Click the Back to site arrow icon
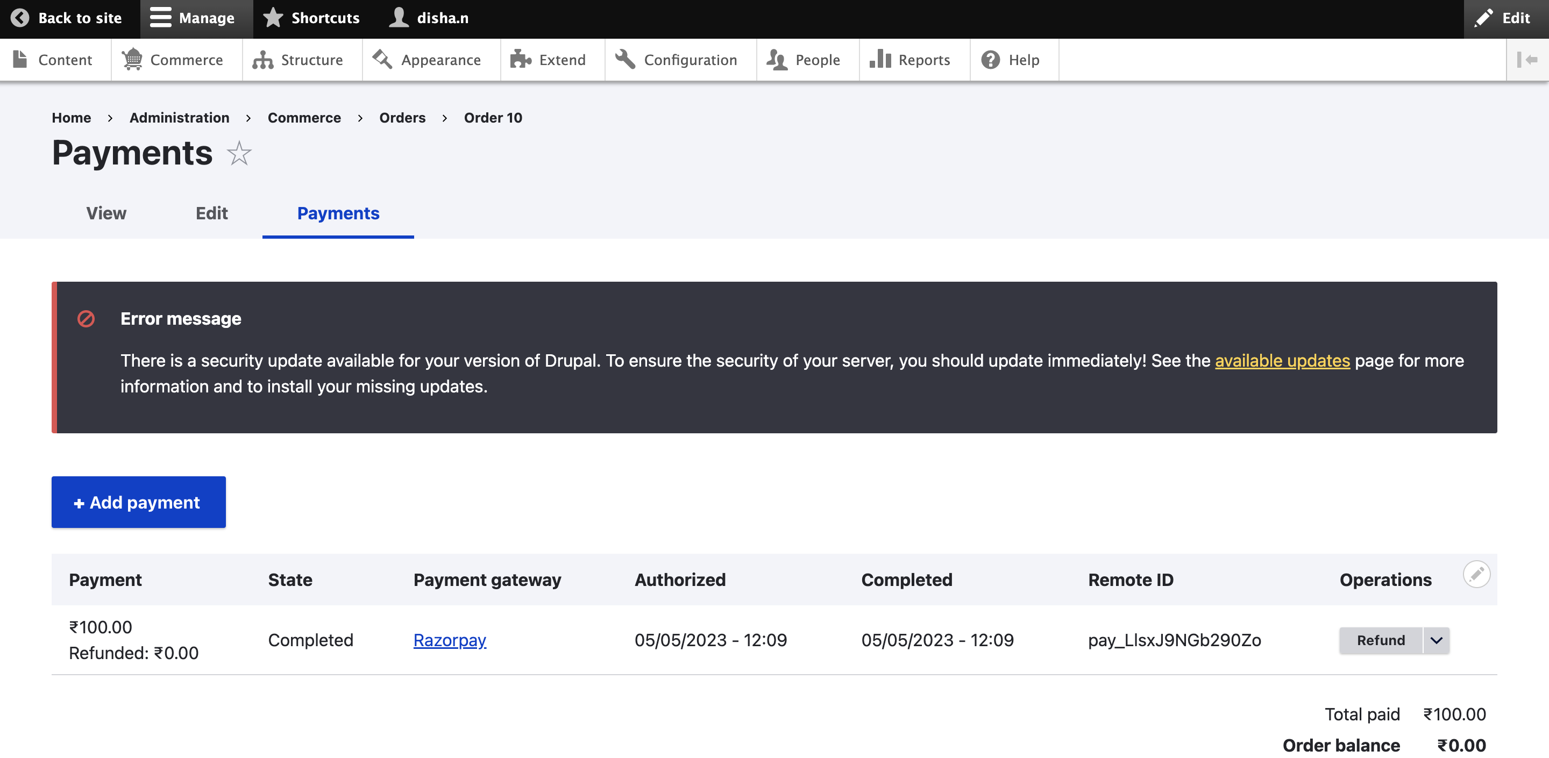Screen dimensions: 1549x758 tap(20, 18)
